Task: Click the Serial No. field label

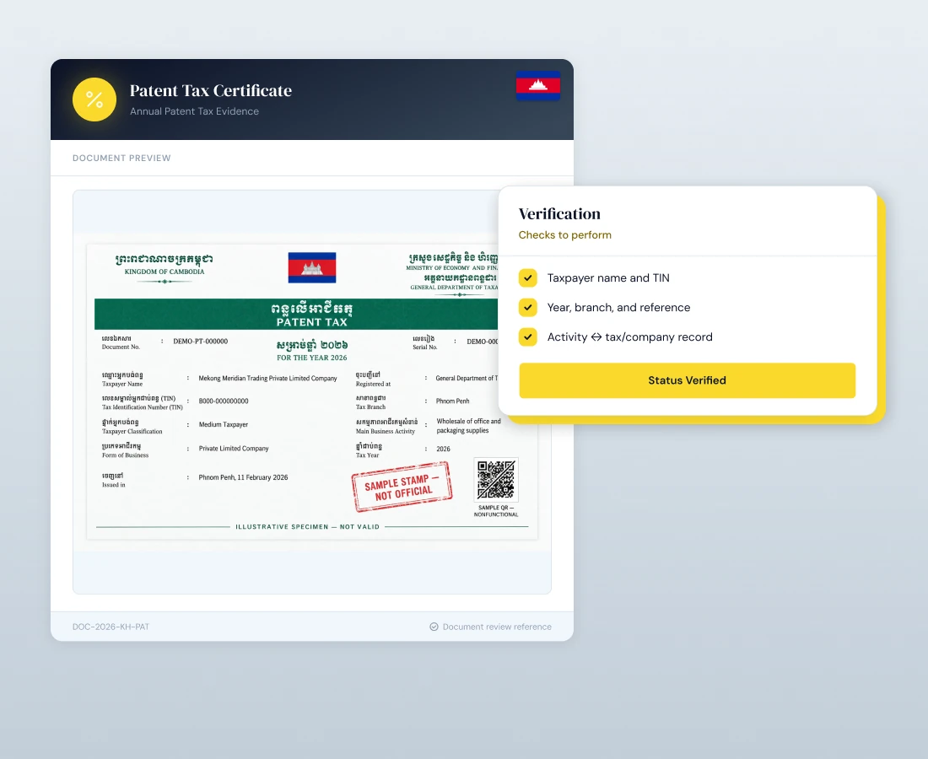Action: [424, 347]
